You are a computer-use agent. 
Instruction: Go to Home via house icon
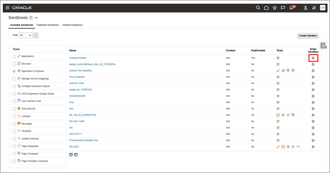[x=266, y=8]
